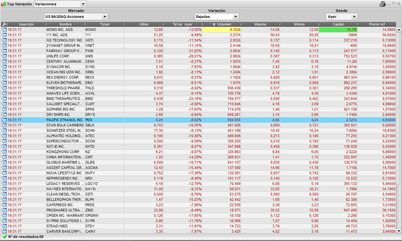The width and height of the screenshot is (402, 241).
Task: Sort by Nombre column header
Action: point(65,25)
